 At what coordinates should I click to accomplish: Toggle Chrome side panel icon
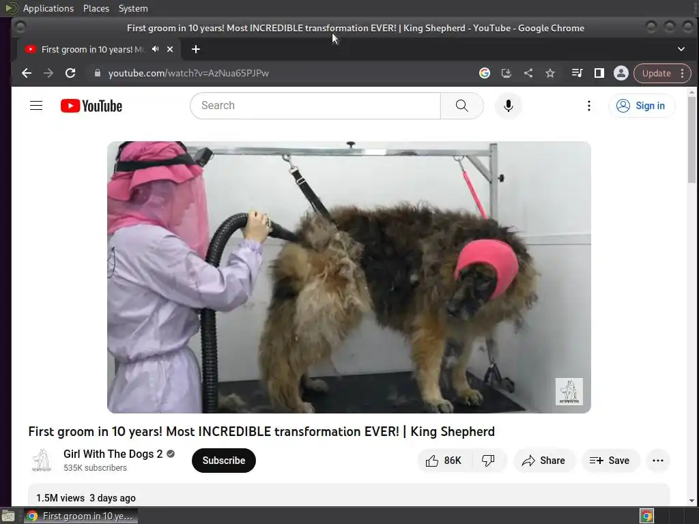point(599,73)
